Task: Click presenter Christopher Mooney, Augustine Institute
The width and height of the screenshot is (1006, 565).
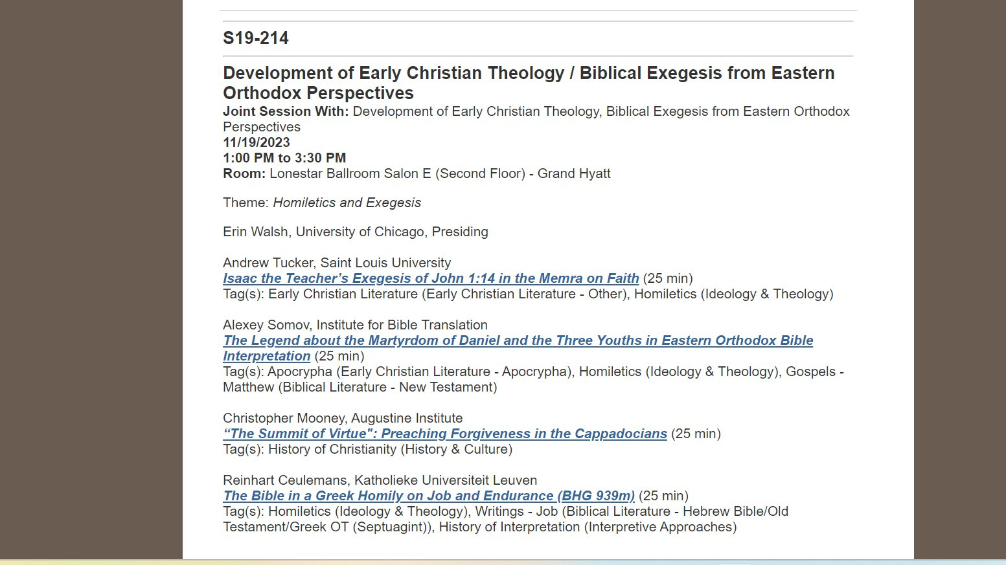Action: (x=343, y=418)
